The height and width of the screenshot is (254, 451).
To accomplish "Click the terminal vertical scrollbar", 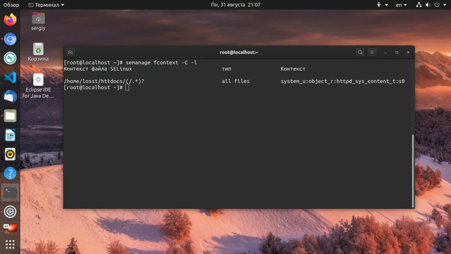I will [413, 171].
